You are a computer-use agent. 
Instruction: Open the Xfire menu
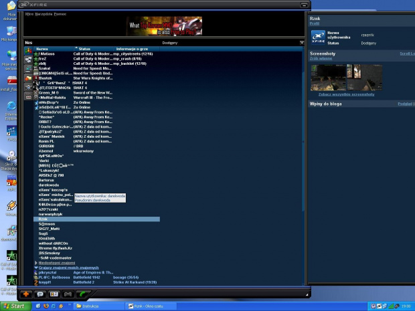29,14
